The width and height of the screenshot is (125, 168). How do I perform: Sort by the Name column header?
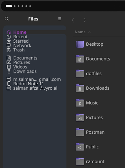point(80,32)
